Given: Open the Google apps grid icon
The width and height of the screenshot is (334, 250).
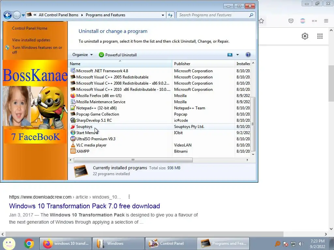Looking at the screenshot, I should (x=320, y=36).
